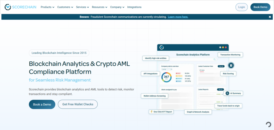Viewport: 274px width, 130px height.
Task: Click 'Leading Blockchain Intelligence Since 2015' badge
Action: click(59, 53)
